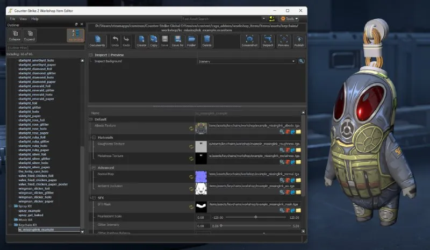Image resolution: width=430 pixels, height=250 pixels.
Task: Click the Albedo Texture thumbnail
Action: click(201, 128)
